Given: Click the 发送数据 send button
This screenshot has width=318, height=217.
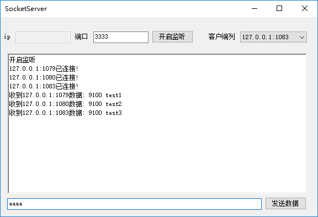Looking at the screenshot, I should pos(285,203).
